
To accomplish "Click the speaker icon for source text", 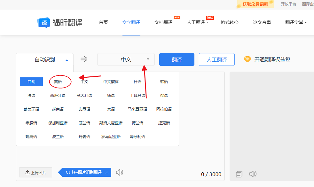I will (x=120, y=172).
